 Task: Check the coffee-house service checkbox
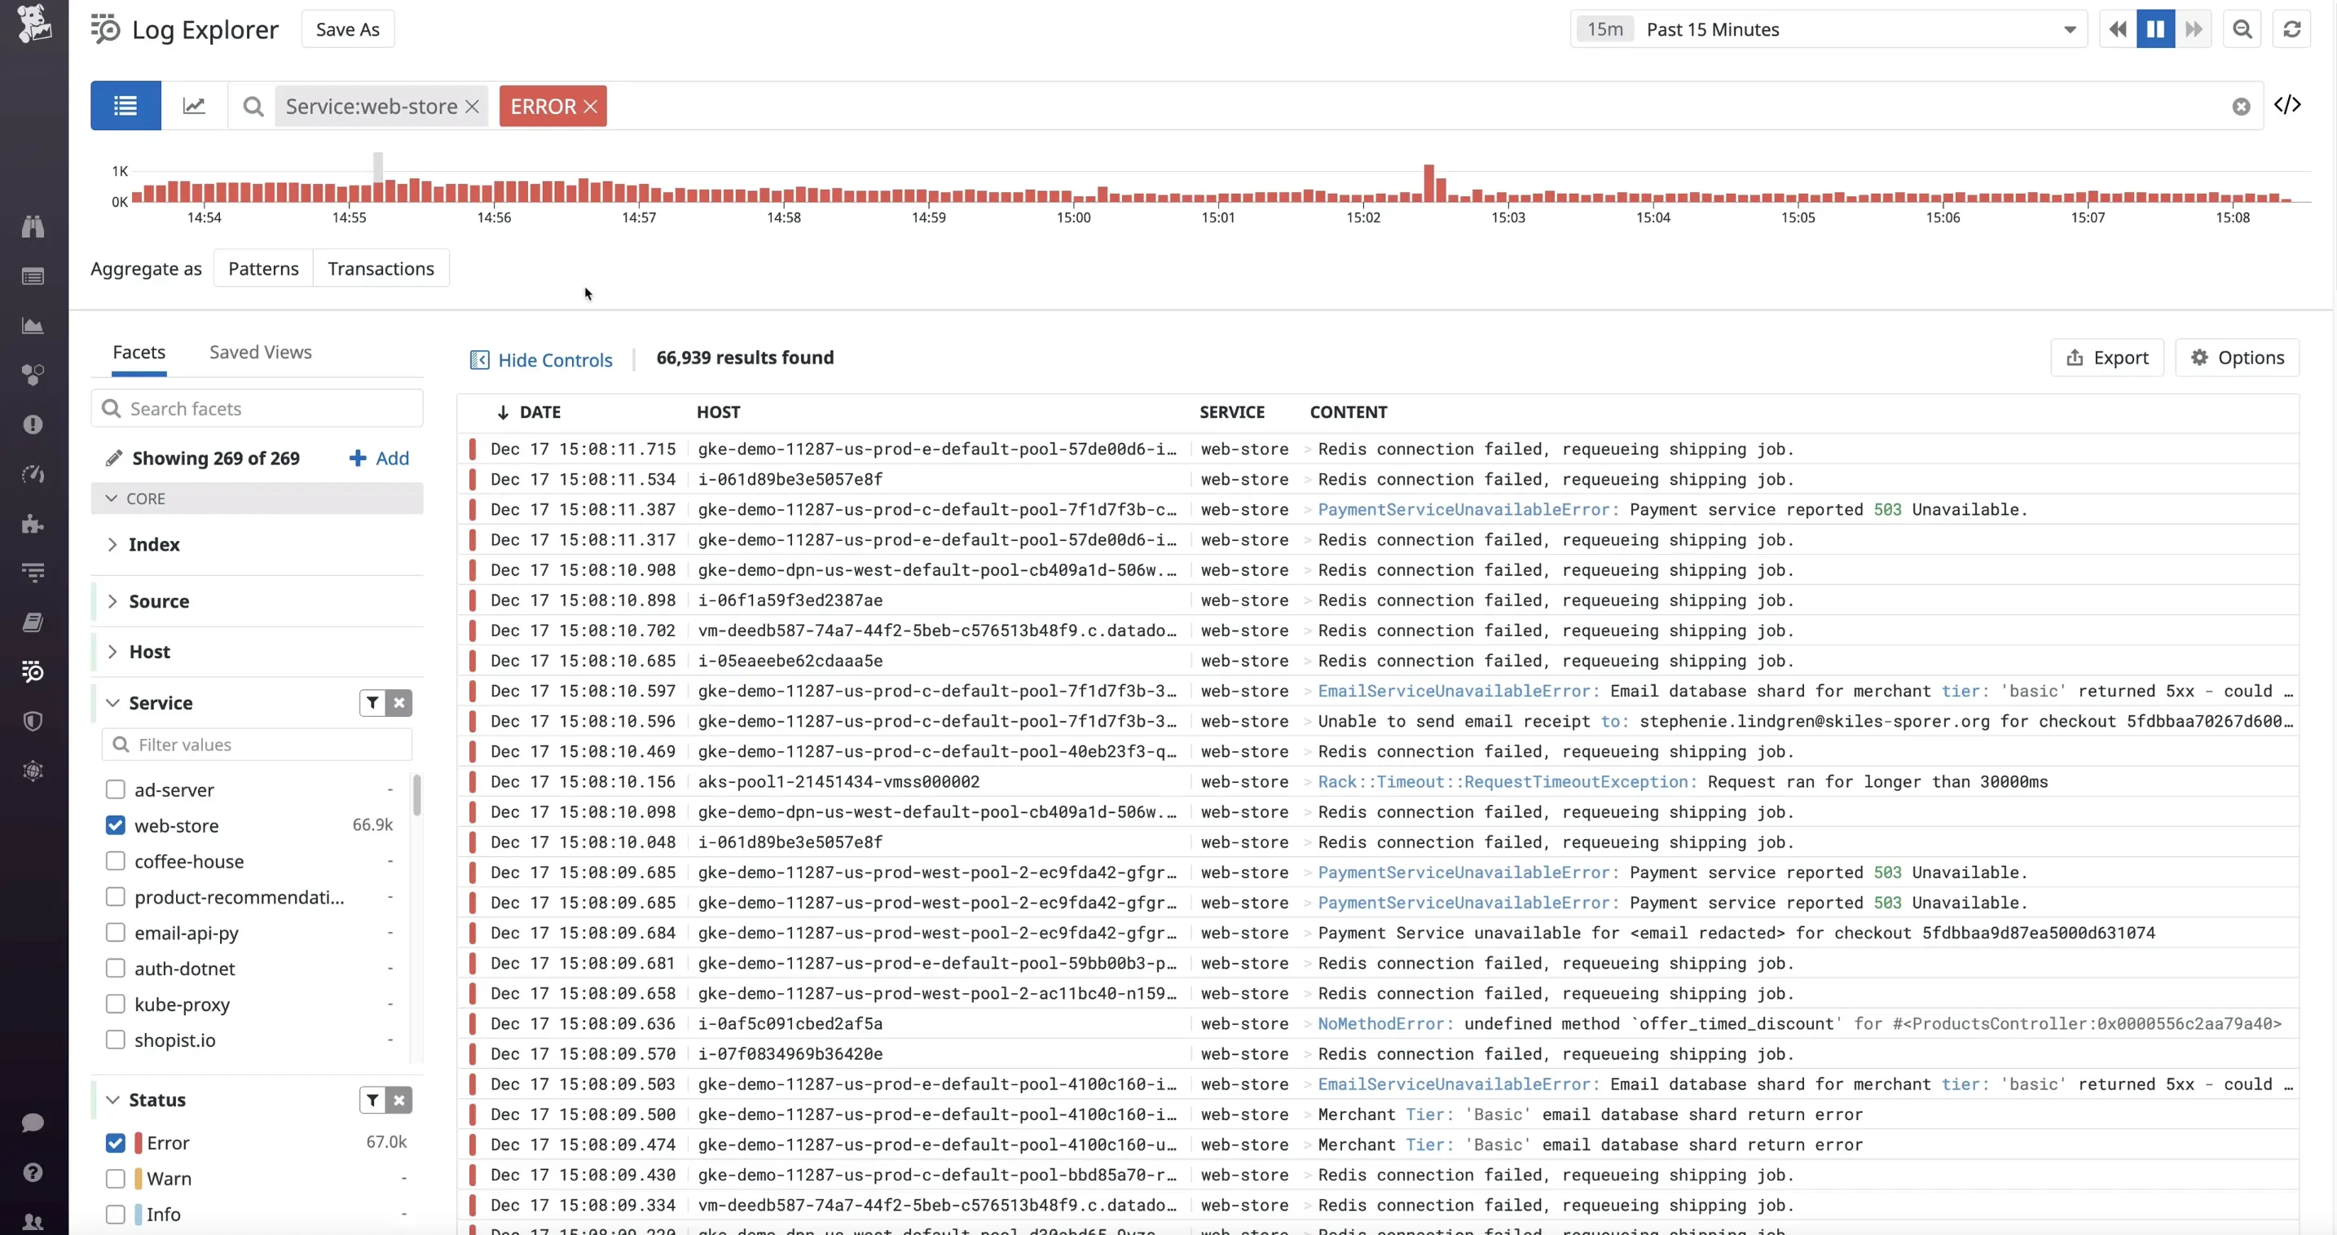pos(115,860)
